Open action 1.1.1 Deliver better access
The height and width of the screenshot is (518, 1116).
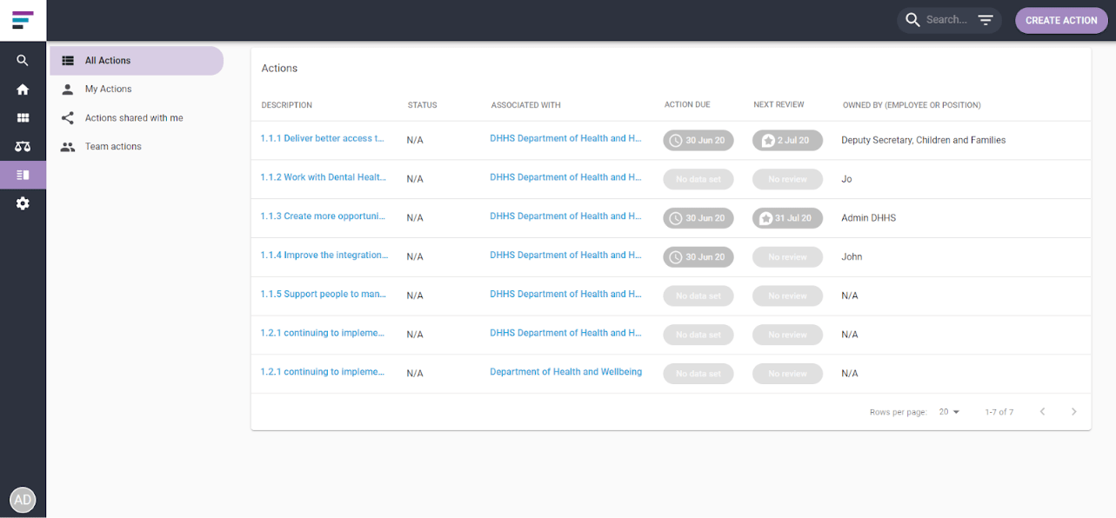322,139
